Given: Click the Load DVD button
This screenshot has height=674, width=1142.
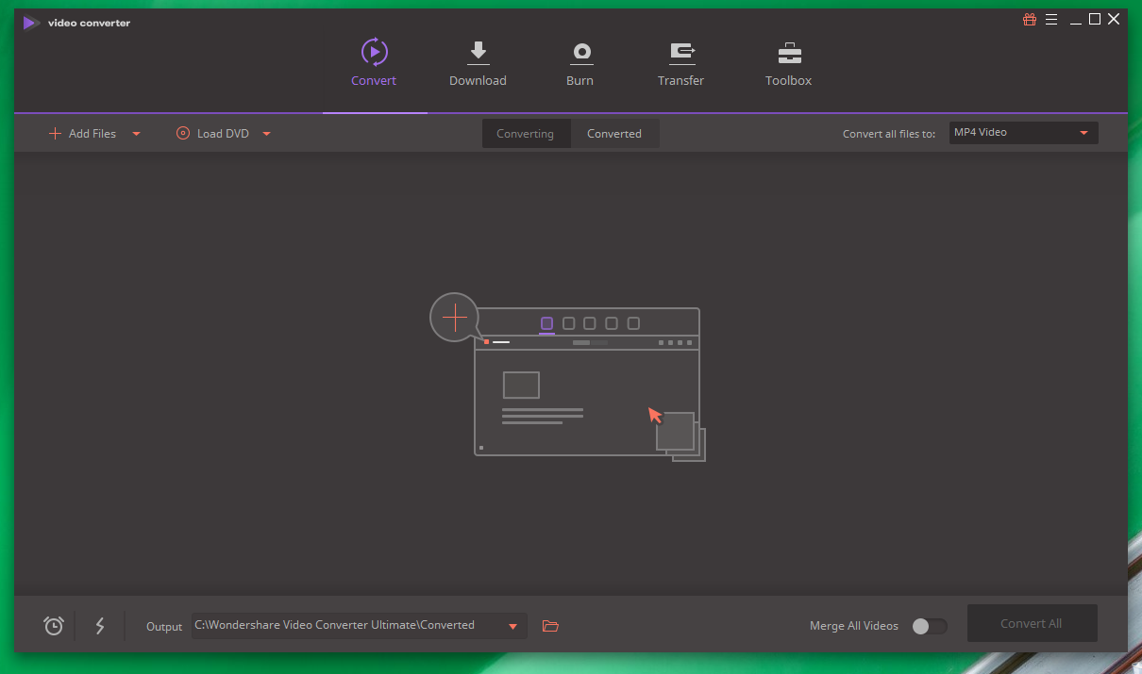Looking at the screenshot, I should point(213,134).
